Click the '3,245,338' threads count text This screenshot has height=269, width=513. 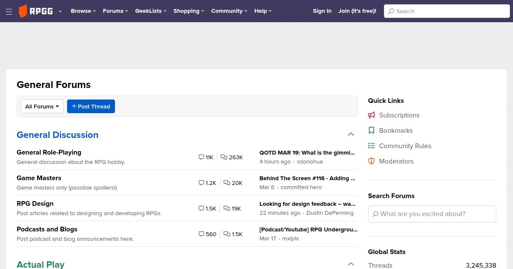481,265
